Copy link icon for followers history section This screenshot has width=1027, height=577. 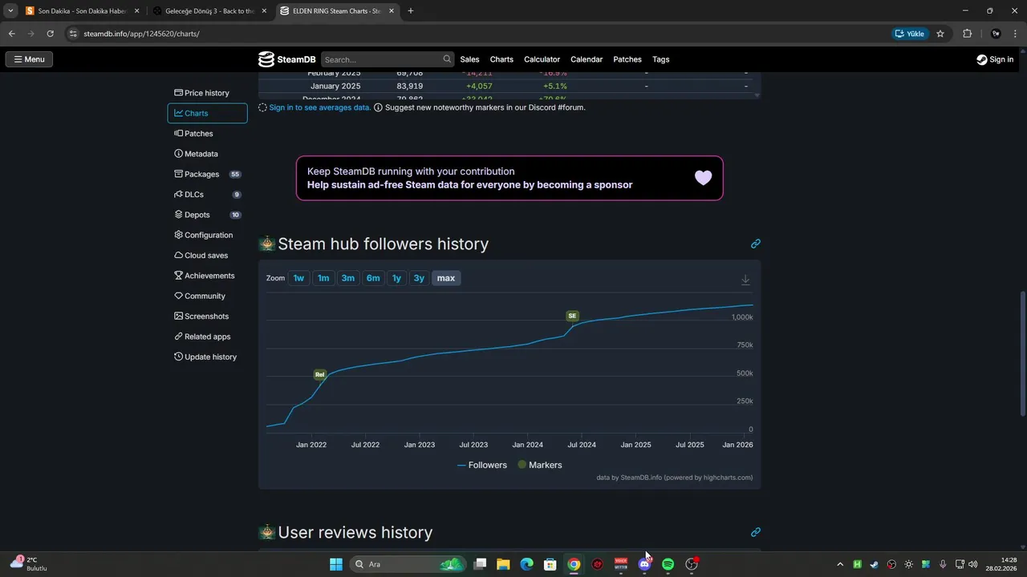click(x=755, y=244)
